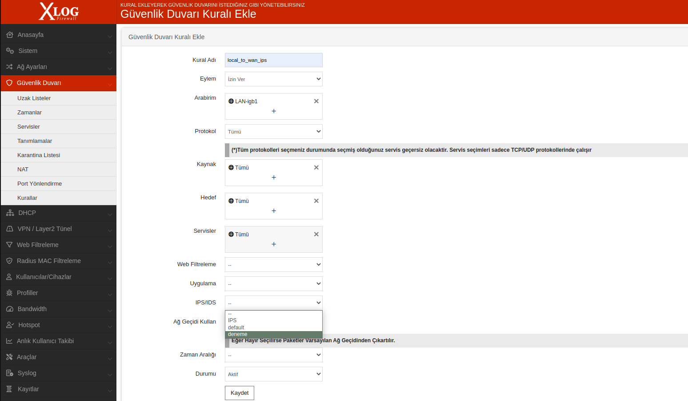Open the Uygulama dropdown

tap(274, 284)
